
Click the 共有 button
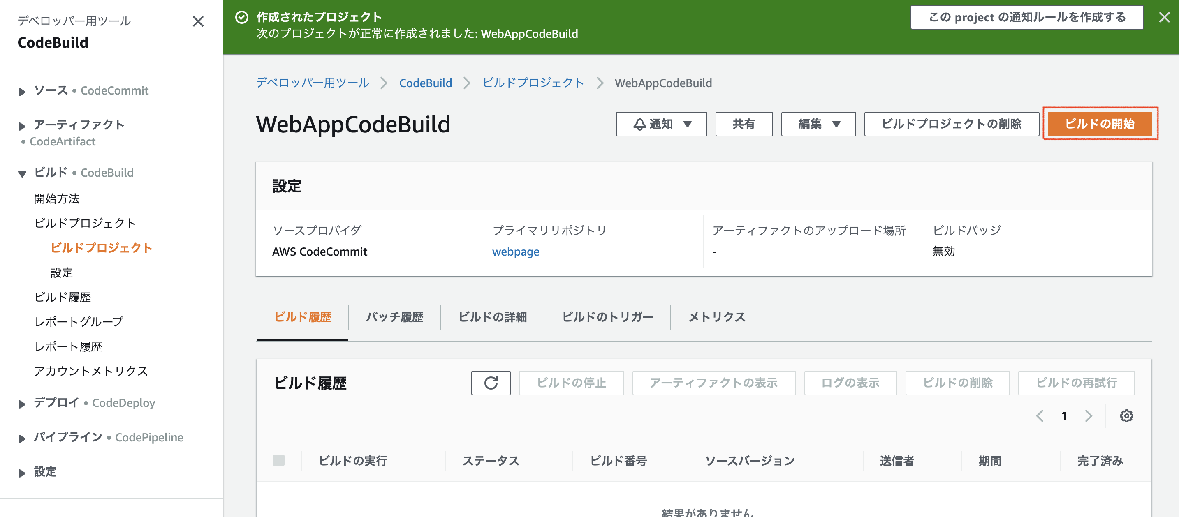(x=744, y=124)
